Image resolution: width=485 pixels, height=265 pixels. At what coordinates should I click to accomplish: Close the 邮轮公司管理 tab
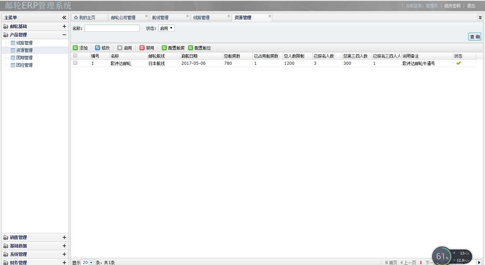(146, 16)
